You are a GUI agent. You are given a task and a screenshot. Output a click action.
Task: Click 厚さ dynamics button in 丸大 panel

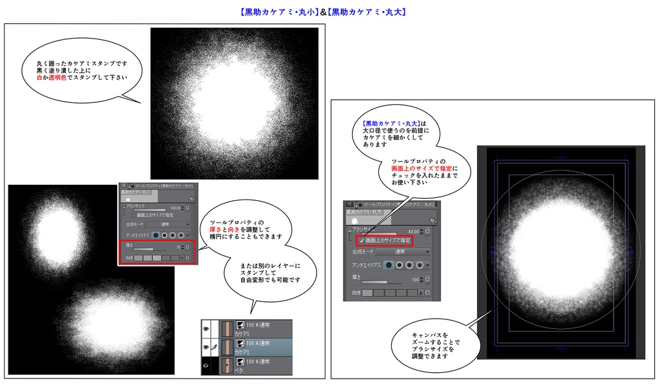[x=428, y=279]
